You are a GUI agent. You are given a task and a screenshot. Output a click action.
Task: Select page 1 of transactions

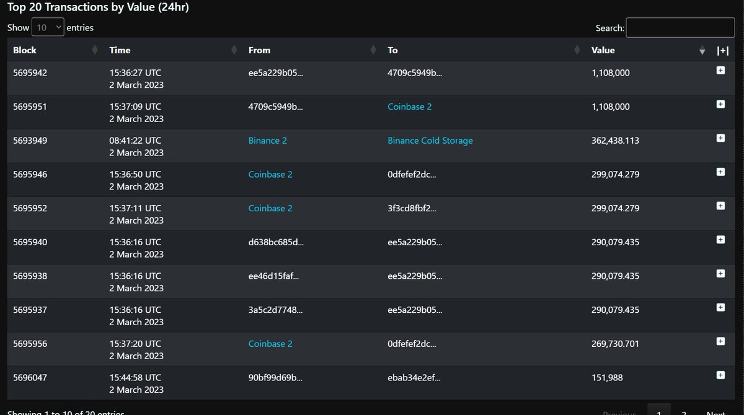(x=658, y=412)
